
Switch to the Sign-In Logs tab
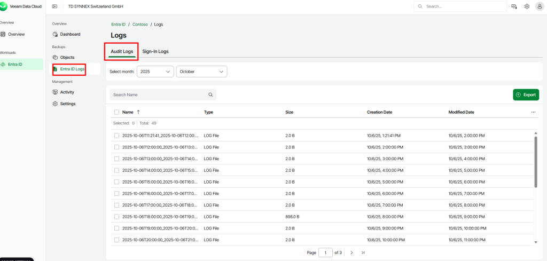(x=155, y=51)
